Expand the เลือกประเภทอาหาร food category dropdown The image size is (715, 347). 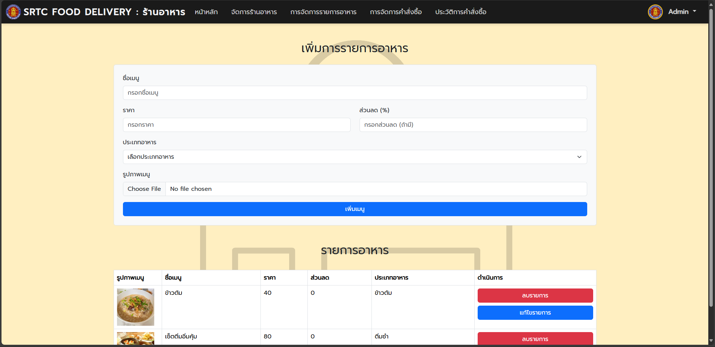pos(355,157)
